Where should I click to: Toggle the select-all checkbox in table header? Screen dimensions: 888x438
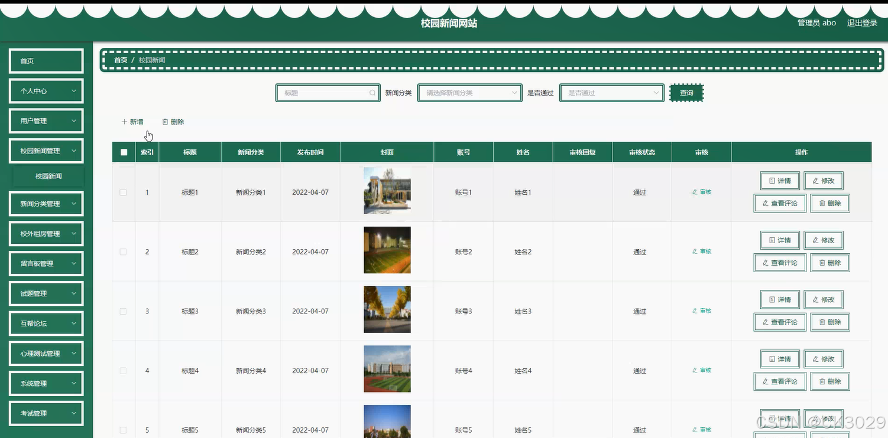coord(124,152)
